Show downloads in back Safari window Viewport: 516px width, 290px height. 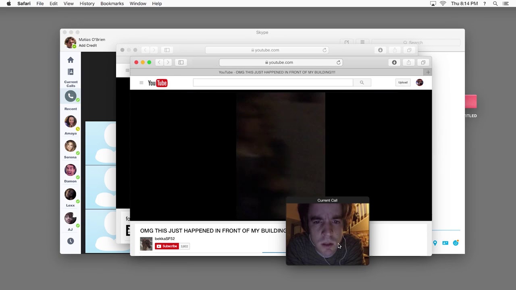point(380,50)
